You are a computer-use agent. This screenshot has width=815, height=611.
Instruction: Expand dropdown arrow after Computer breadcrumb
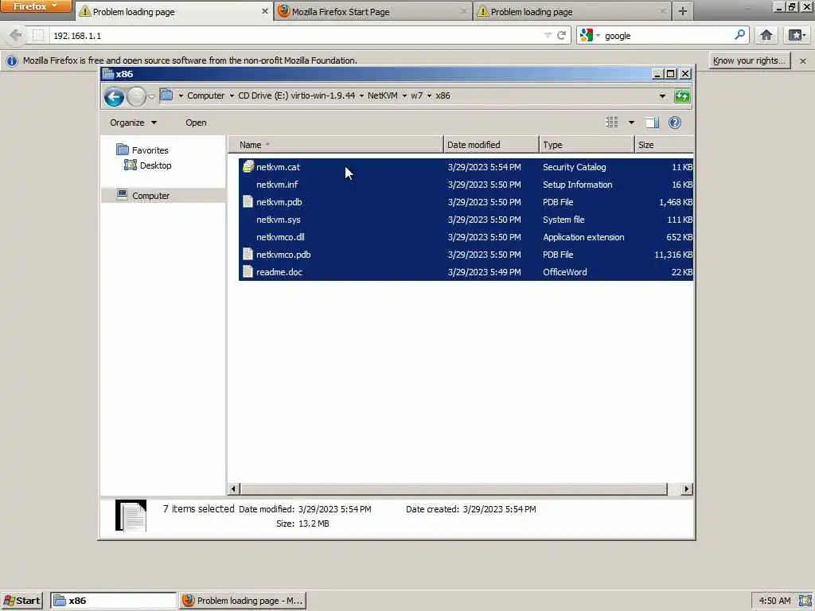pos(232,95)
